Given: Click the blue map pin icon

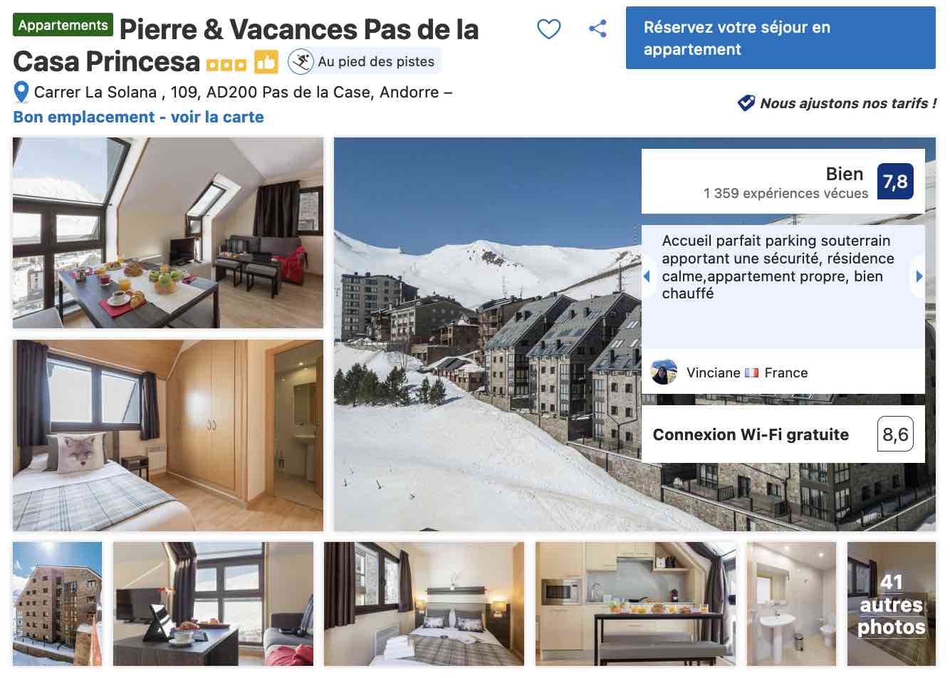Looking at the screenshot, I should (x=21, y=93).
